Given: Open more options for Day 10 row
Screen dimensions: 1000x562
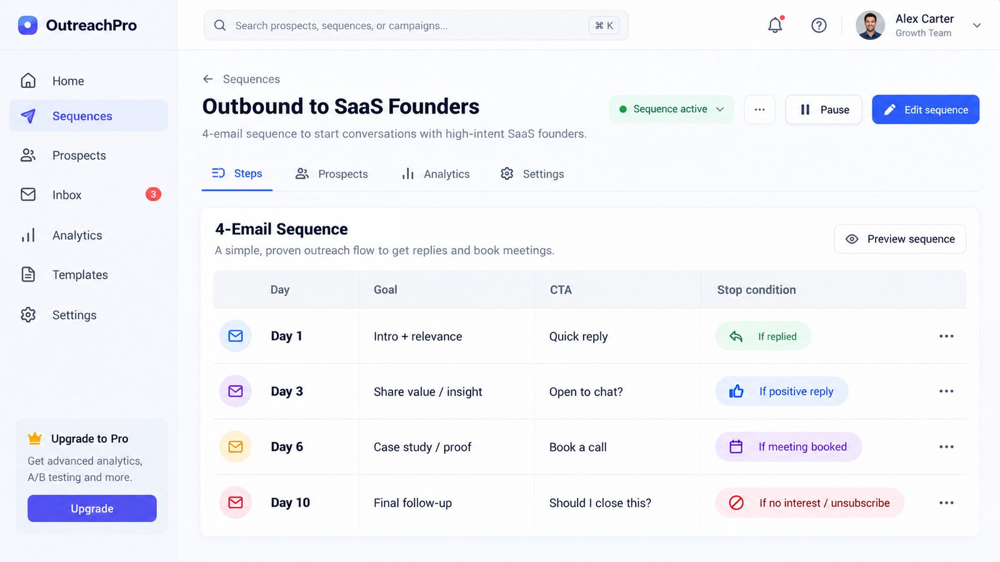Looking at the screenshot, I should (946, 503).
